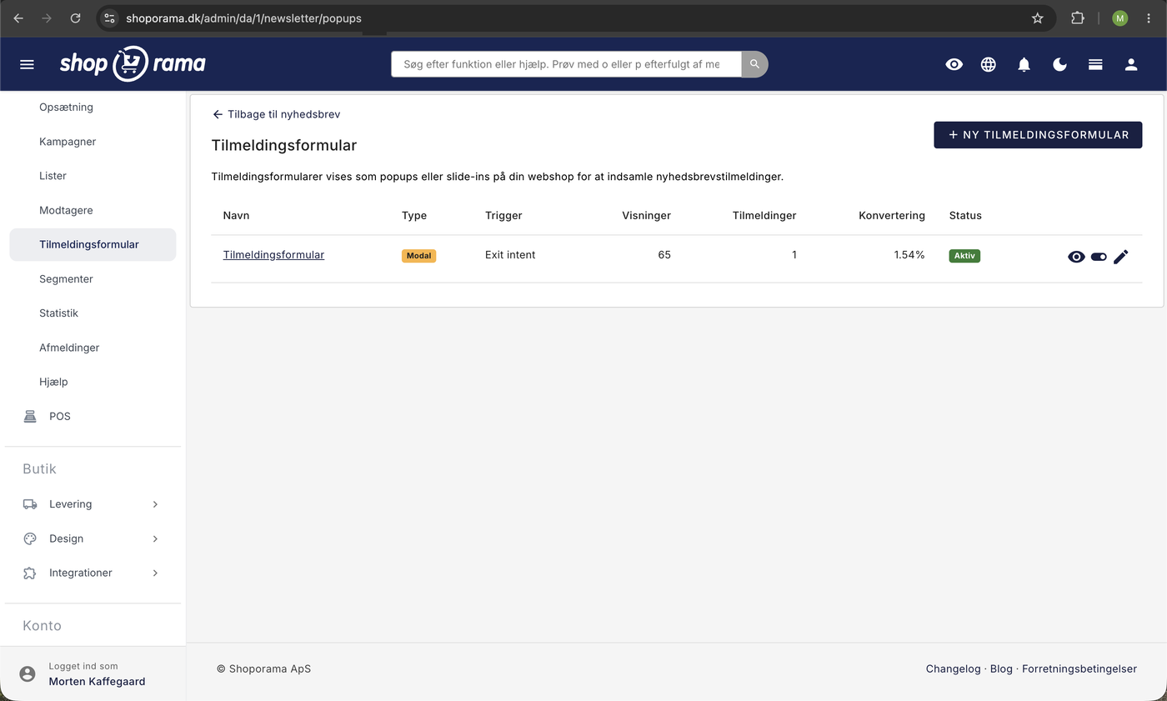Select Tilmeldingsformular sidebar item

coord(93,244)
